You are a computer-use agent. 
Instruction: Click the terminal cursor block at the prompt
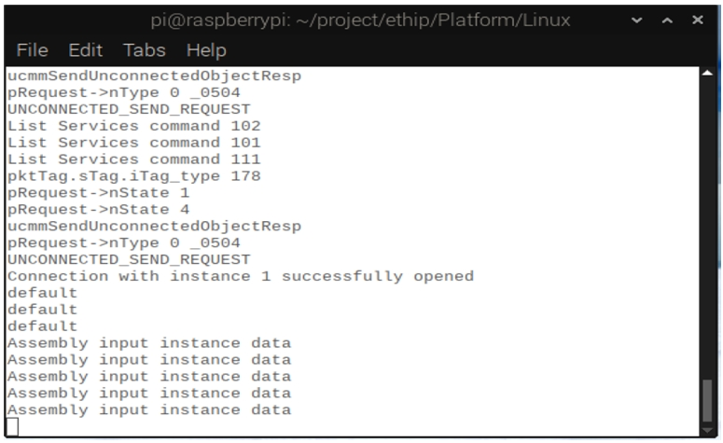13,427
